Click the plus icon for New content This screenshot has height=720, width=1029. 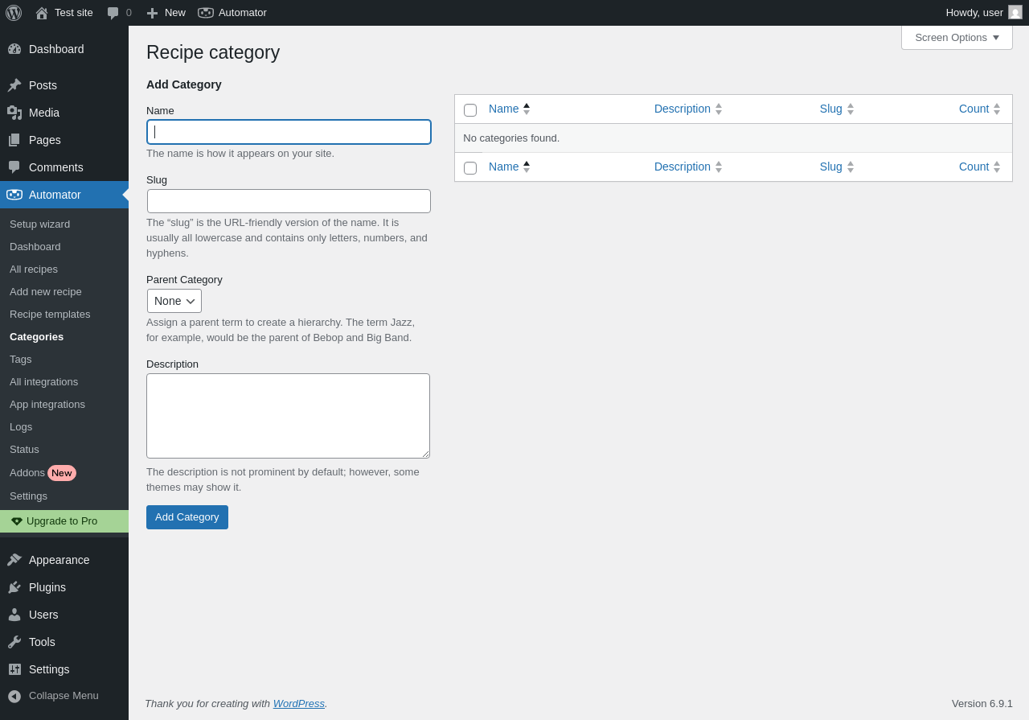point(152,13)
